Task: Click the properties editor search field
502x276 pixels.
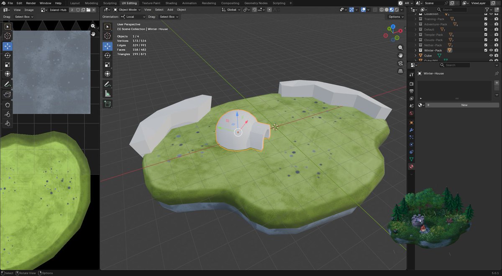Action: pyautogui.click(x=455, y=65)
